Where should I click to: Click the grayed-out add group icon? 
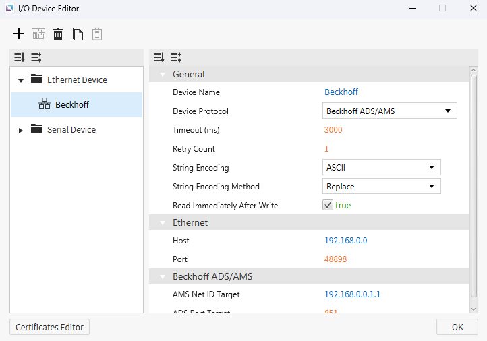38,34
